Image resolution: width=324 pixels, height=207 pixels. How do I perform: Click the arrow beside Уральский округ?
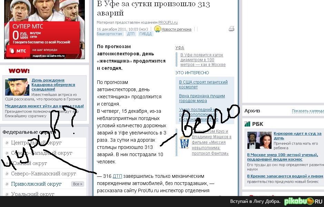tap(6, 194)
